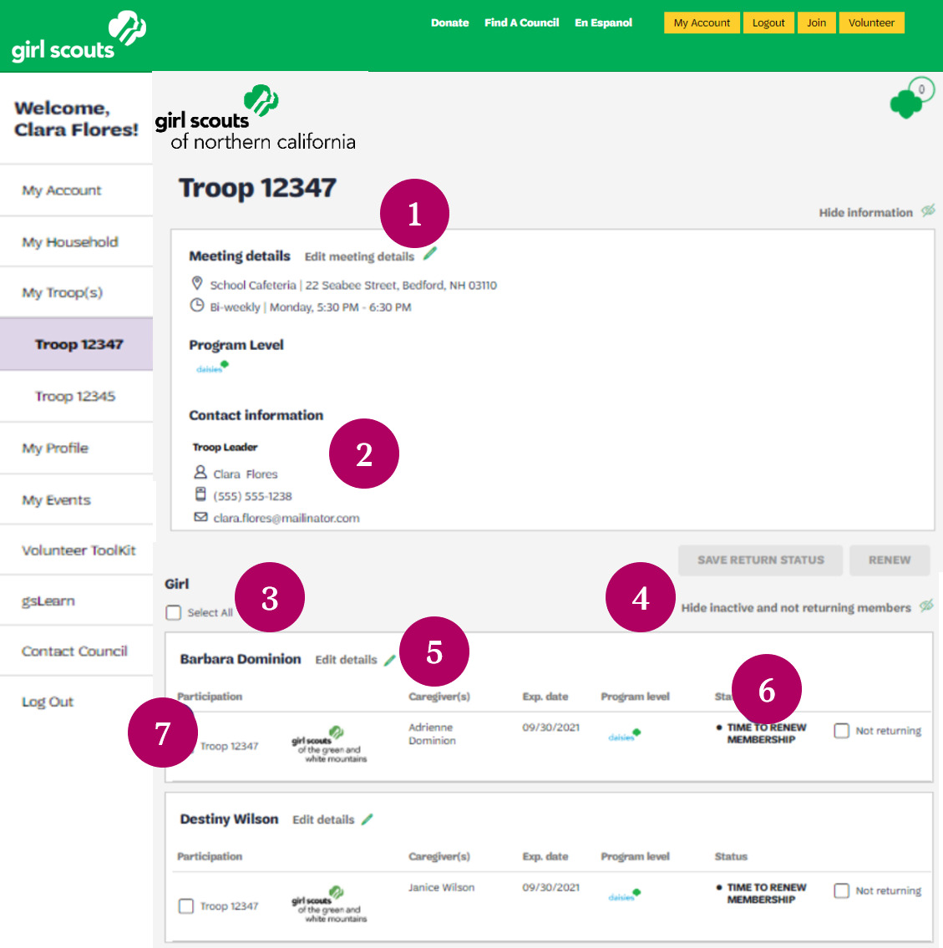
Task: Click the pencil icon for Destiny Wilson
Action: 367,820
